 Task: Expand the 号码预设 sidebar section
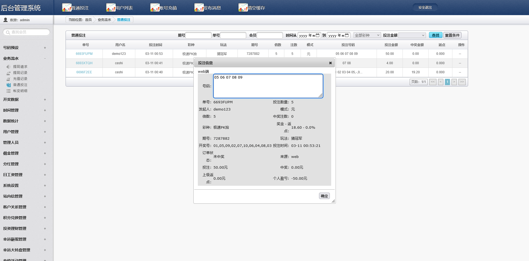(x=45, y=48)
